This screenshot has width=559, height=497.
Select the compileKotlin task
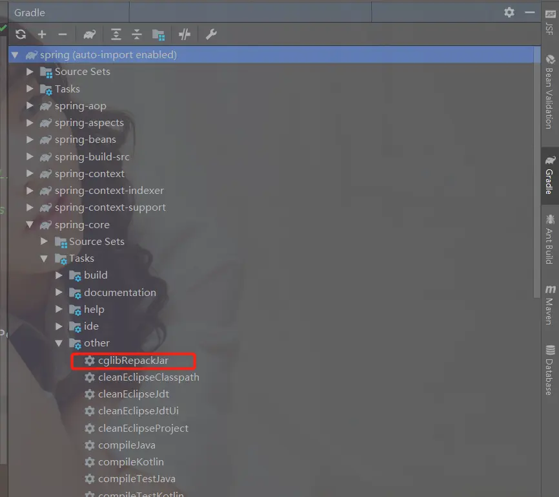(131, 462)
